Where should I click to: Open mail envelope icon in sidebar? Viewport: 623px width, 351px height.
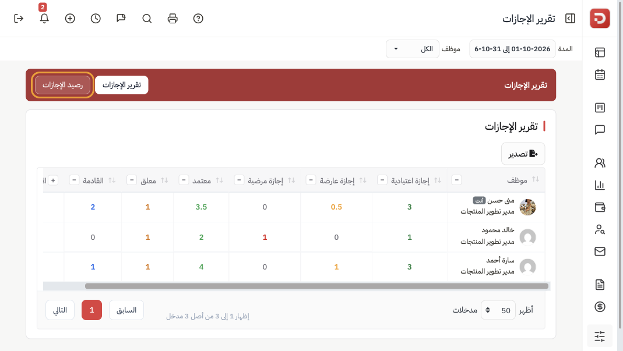tap(600, 251)
